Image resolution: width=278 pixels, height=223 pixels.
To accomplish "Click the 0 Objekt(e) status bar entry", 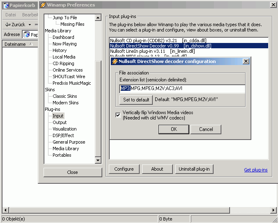I will (x=80, y=219).
